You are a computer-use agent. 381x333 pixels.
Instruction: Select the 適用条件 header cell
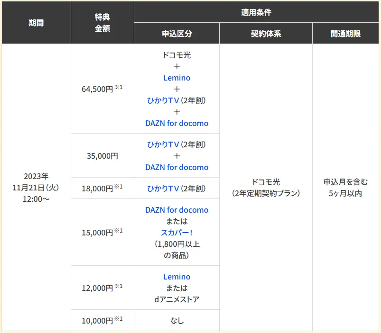(256, 12)
